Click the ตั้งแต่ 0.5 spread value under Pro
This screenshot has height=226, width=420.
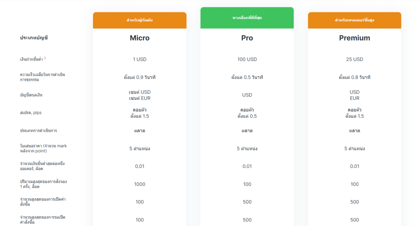click(x=247, y=116)
